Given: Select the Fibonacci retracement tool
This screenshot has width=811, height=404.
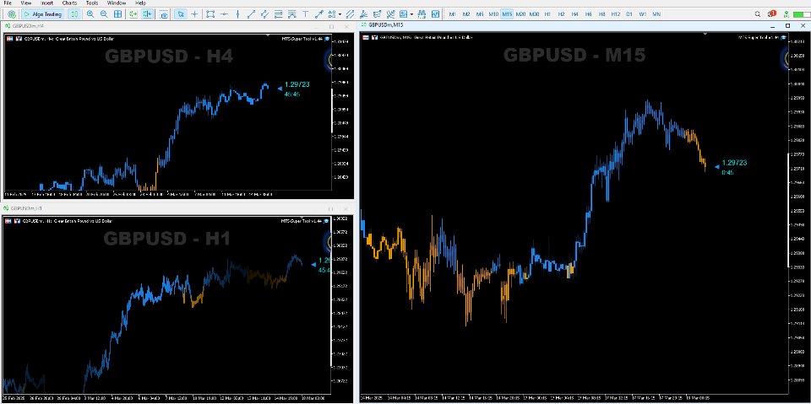Looking at the screenshot, I should pyautogui.click(x=278, y=14).
